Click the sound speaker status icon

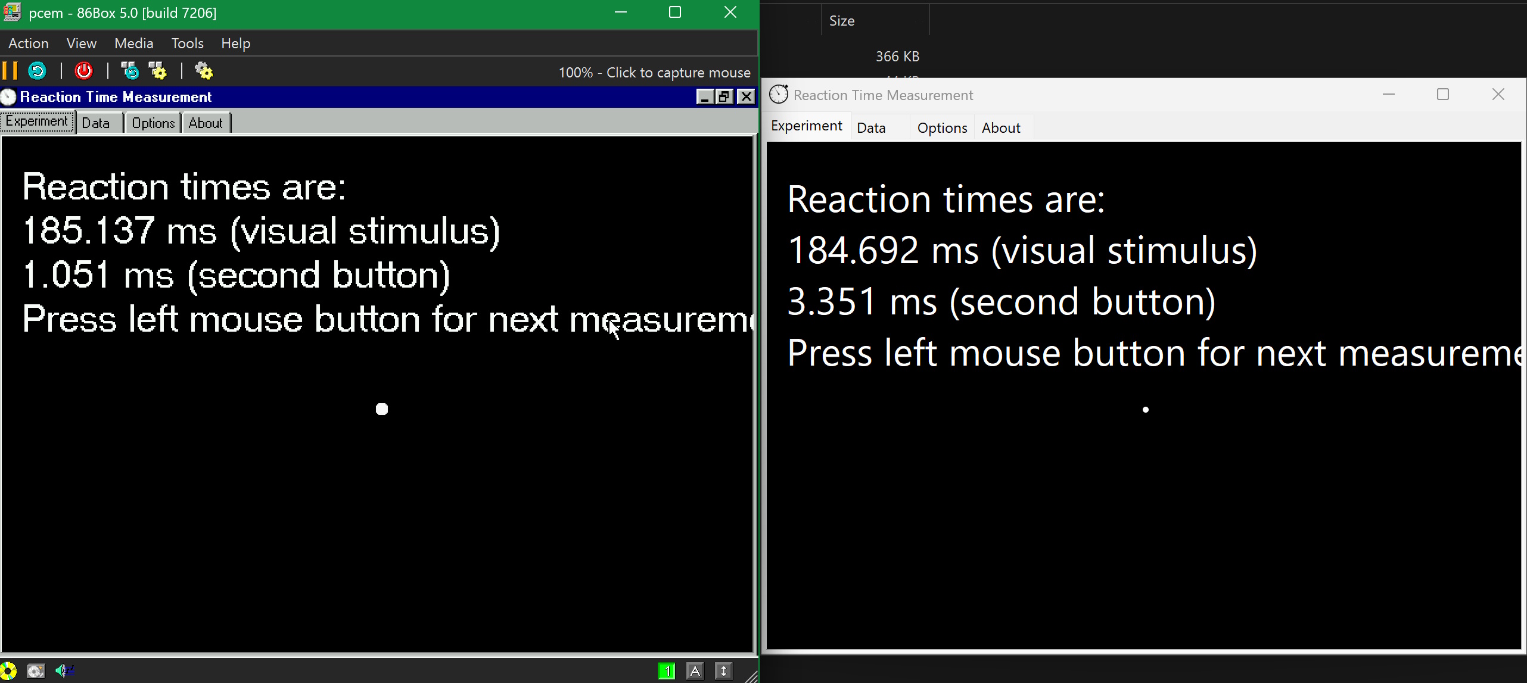tap(64, 671)
